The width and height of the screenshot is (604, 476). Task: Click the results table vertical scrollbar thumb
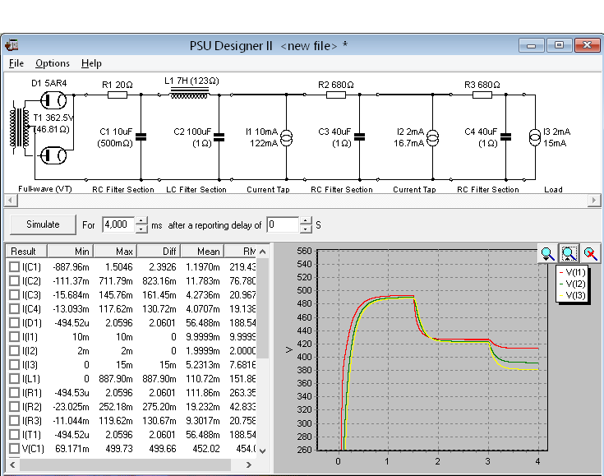pos(263,308)
